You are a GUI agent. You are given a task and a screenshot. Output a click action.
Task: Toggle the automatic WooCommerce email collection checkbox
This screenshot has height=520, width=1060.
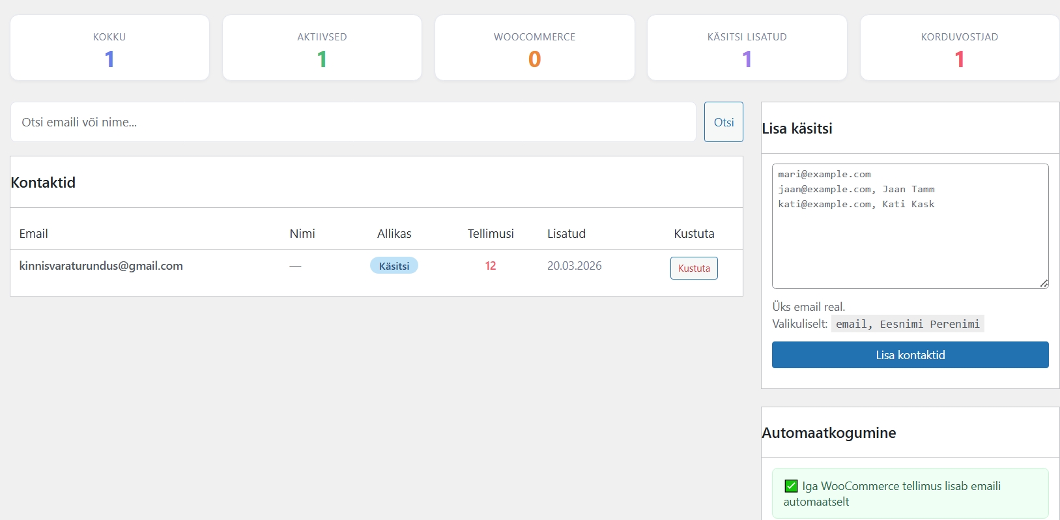[791, 486]
